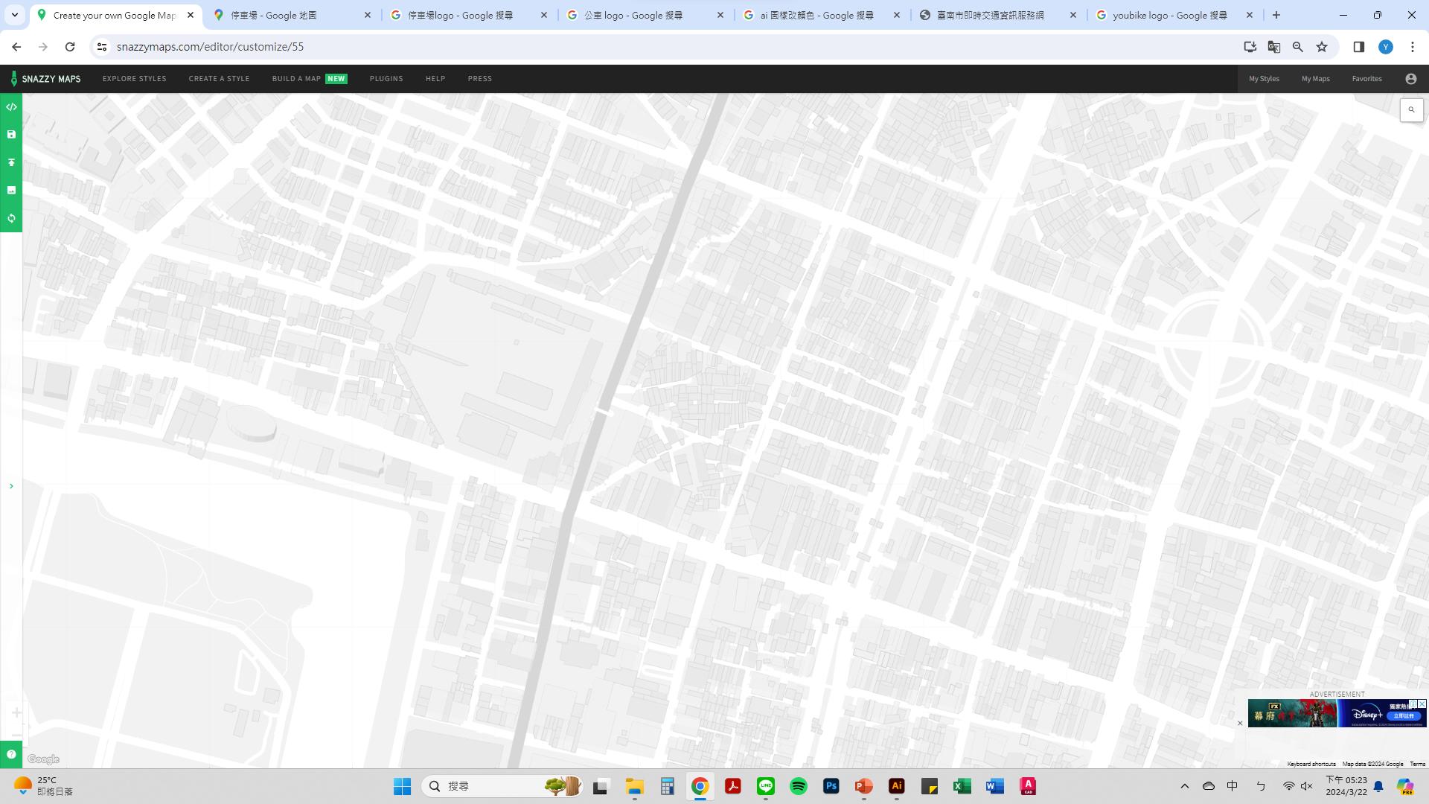The height and width of the screenshot is (804, 1429).
Task: Zoom in the map with plus button
Action: [x=16, y=712]
